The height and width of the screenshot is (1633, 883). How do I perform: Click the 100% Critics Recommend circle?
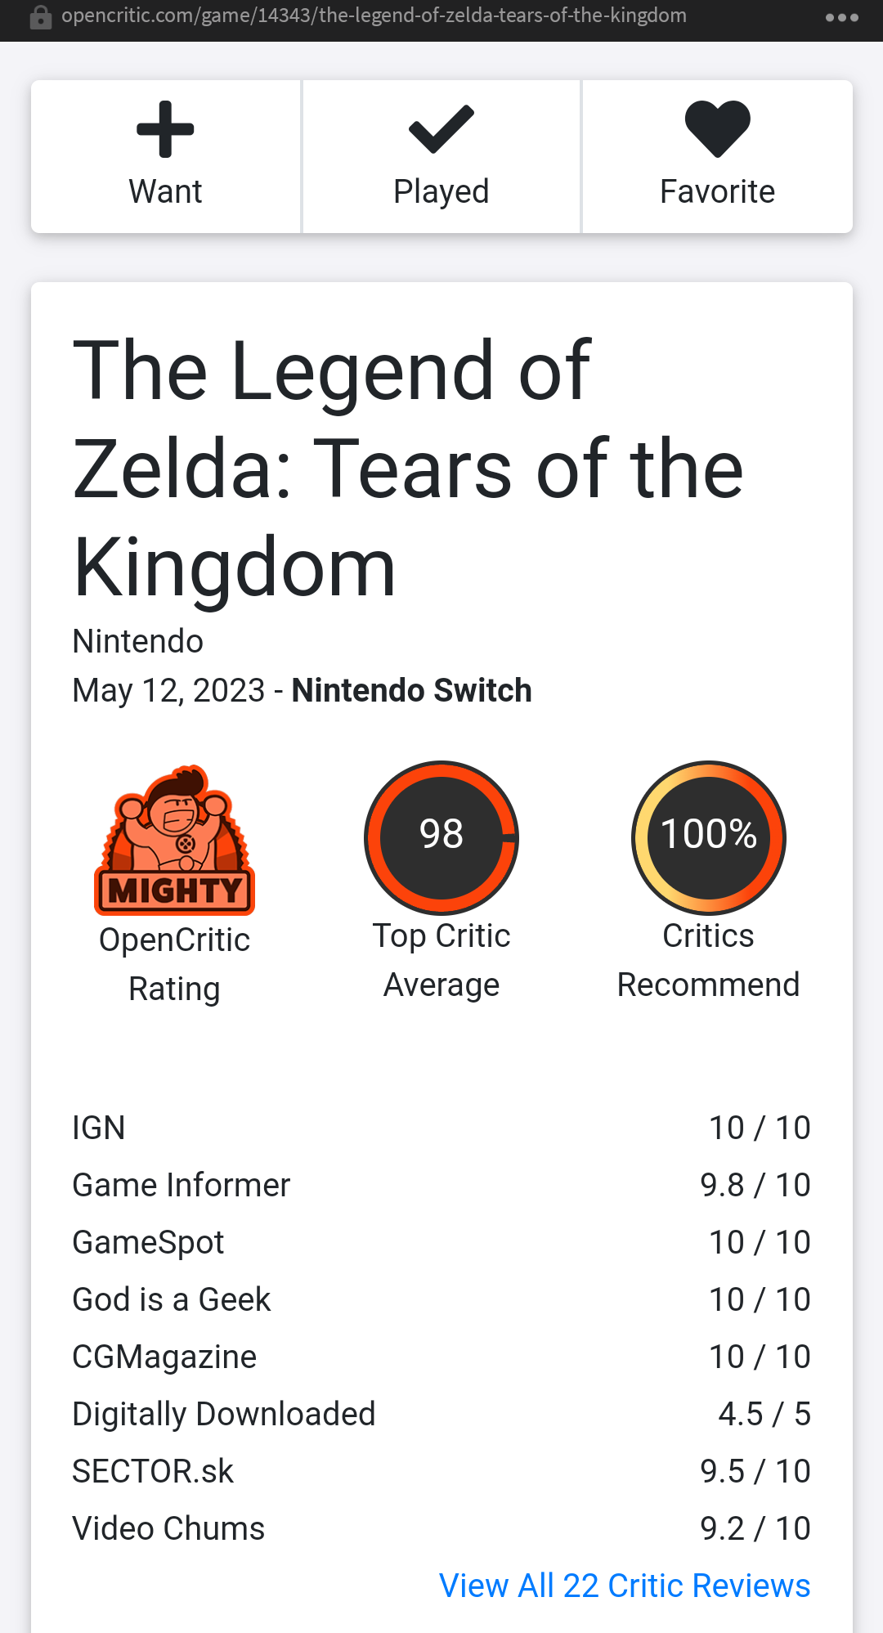708,837
